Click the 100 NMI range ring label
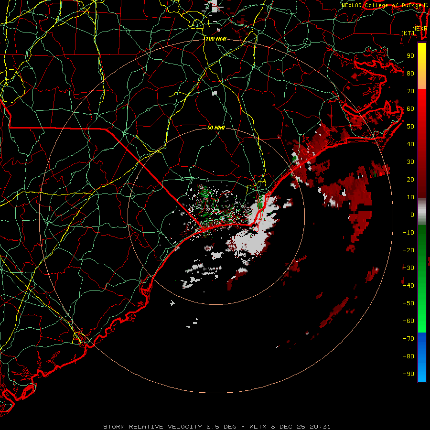The height and width of the screenshot is (430, 430). (216, 39)
